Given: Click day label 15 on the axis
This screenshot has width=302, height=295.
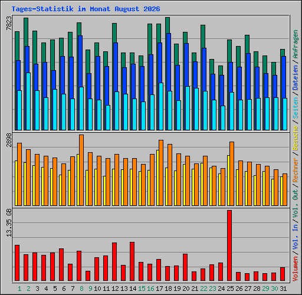Looking at the screenshot, I should 142,289.
